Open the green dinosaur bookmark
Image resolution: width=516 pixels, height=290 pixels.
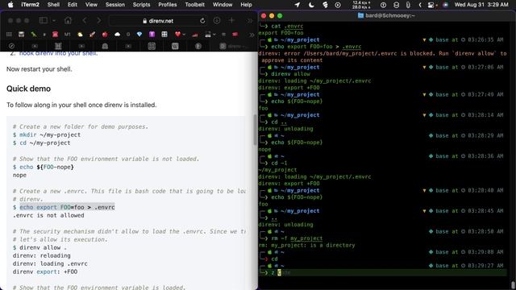tap(34, 34)
